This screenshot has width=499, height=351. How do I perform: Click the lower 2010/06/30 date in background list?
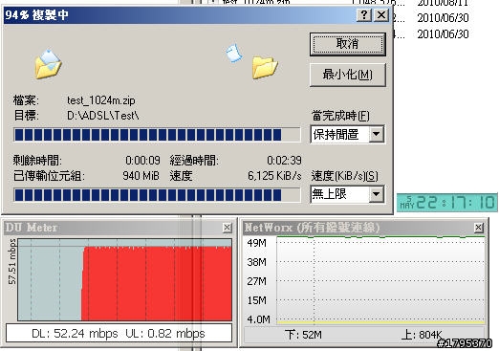click(x=443, y=34)
